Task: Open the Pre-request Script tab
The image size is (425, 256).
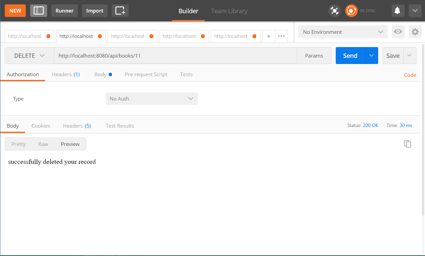Action: [146, 74]
